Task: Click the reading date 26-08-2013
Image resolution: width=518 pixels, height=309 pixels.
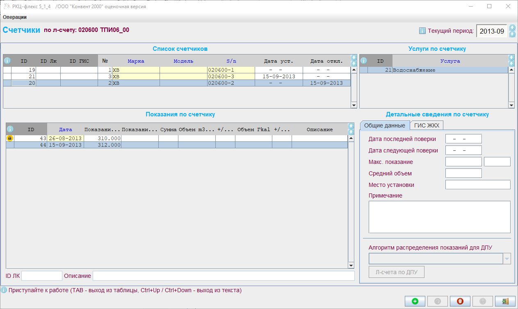Action: [x=66, y=139]
